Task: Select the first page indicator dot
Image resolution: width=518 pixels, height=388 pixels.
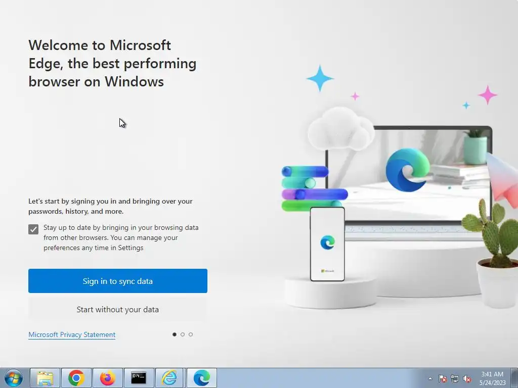Action: coord(175,334)
